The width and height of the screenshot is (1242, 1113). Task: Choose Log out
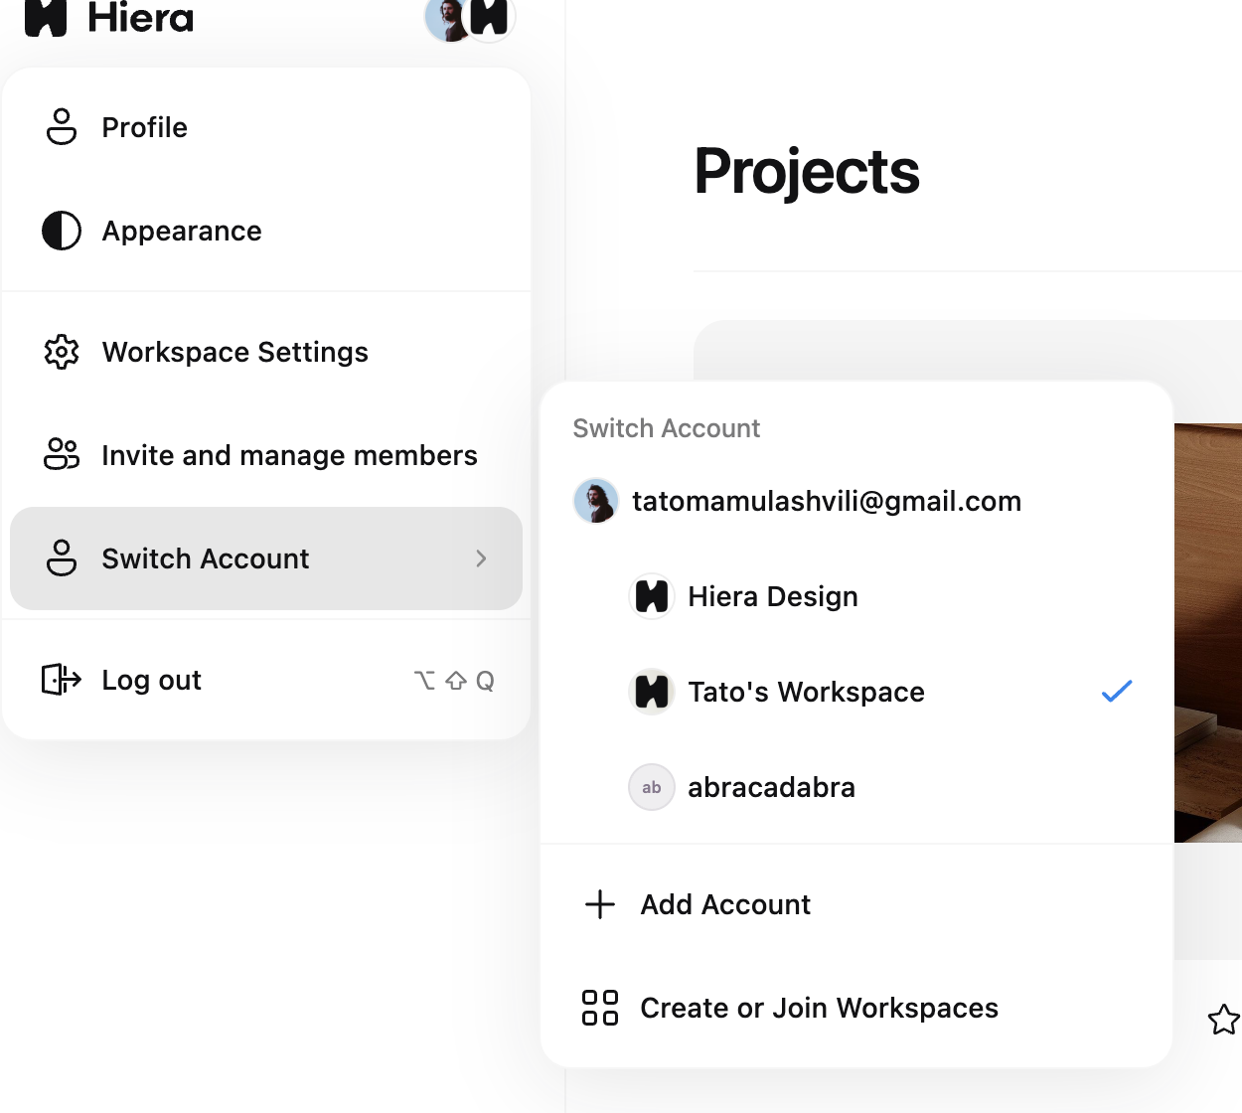tap(266, 680)
